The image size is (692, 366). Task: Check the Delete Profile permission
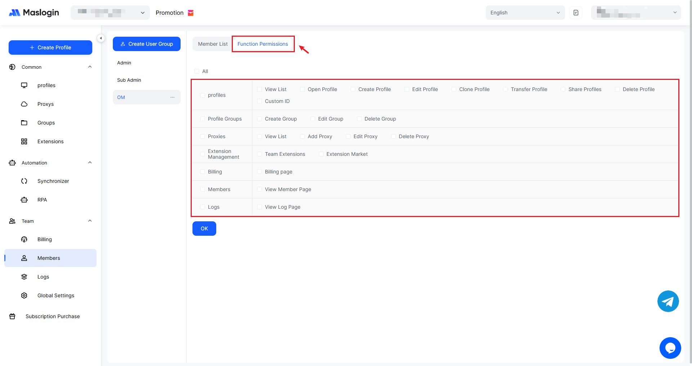click(x=617, y=89)
